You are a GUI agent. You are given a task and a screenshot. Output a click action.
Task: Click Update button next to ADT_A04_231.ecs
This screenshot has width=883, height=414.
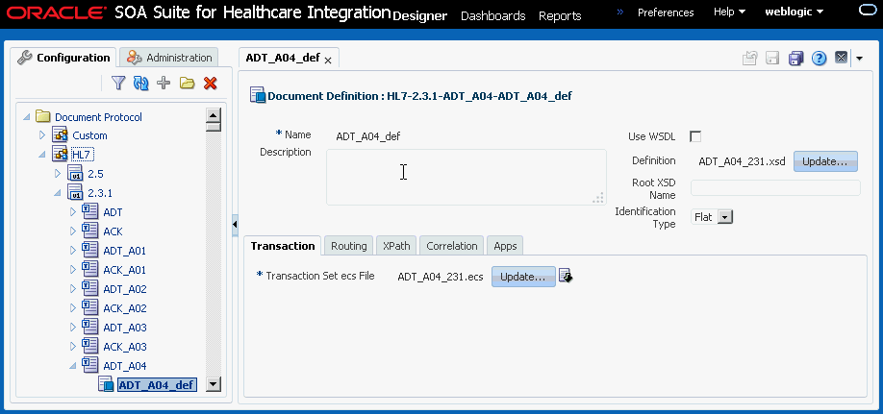(x=523, y=277)
